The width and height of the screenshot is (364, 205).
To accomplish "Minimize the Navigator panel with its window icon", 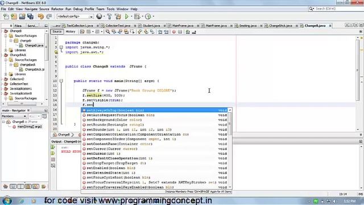I will [46, 110].
